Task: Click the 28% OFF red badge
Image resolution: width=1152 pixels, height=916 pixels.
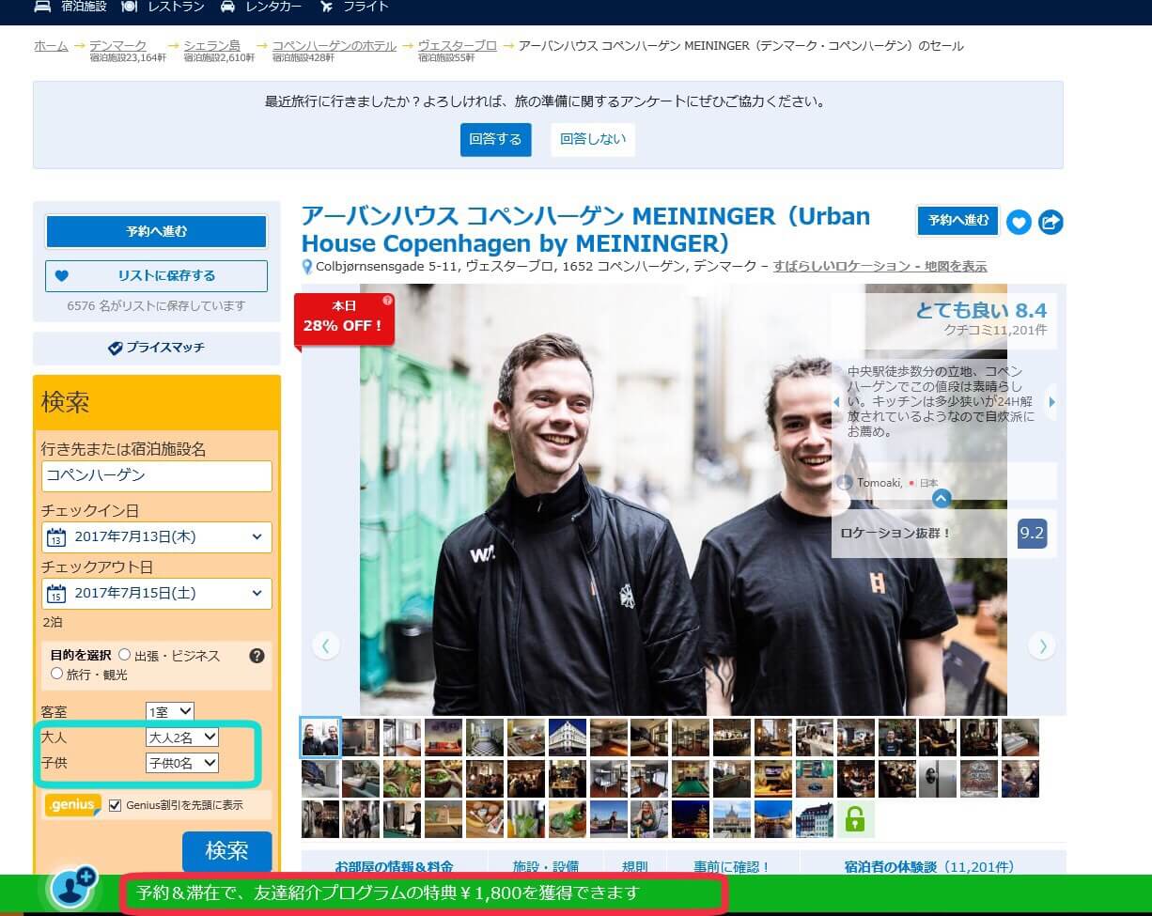Action: coord(343,318)
